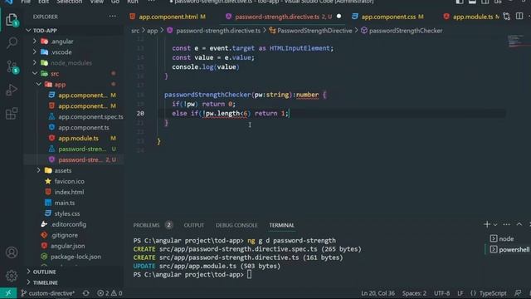531x299 pixels.
Task: Open the Accounts icon
Action: (x=12, y=252)
